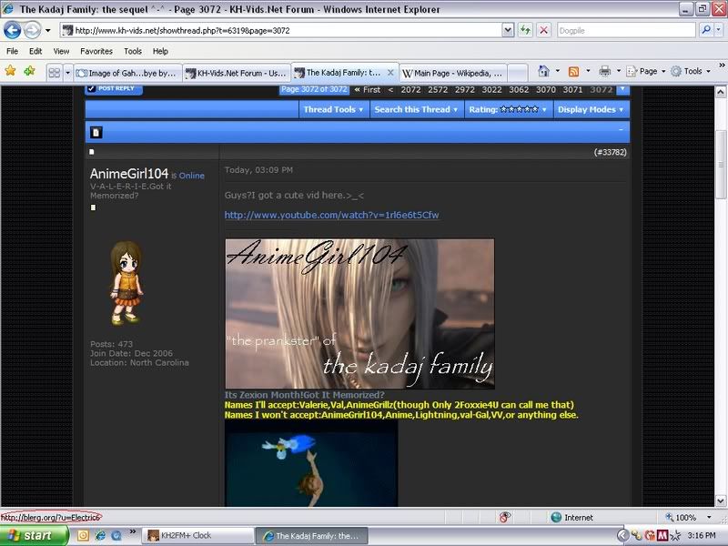
Task: Go to page 3070
Action: point(545,89)
